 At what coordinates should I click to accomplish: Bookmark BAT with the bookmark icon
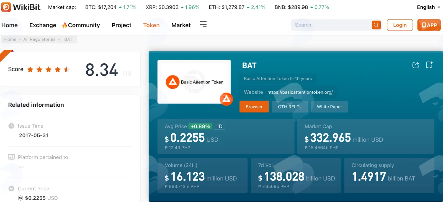point(429,65)
